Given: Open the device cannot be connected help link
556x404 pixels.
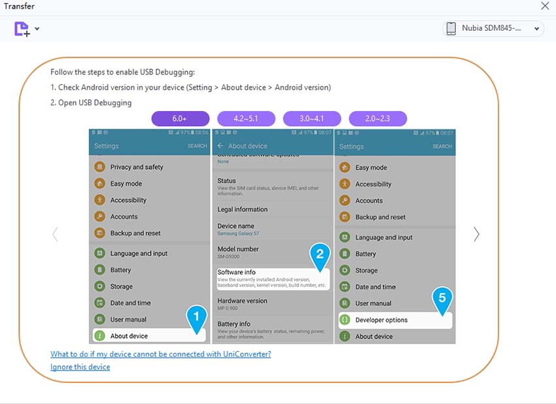Looking at the screenshot, I should [x=160, y=354].
